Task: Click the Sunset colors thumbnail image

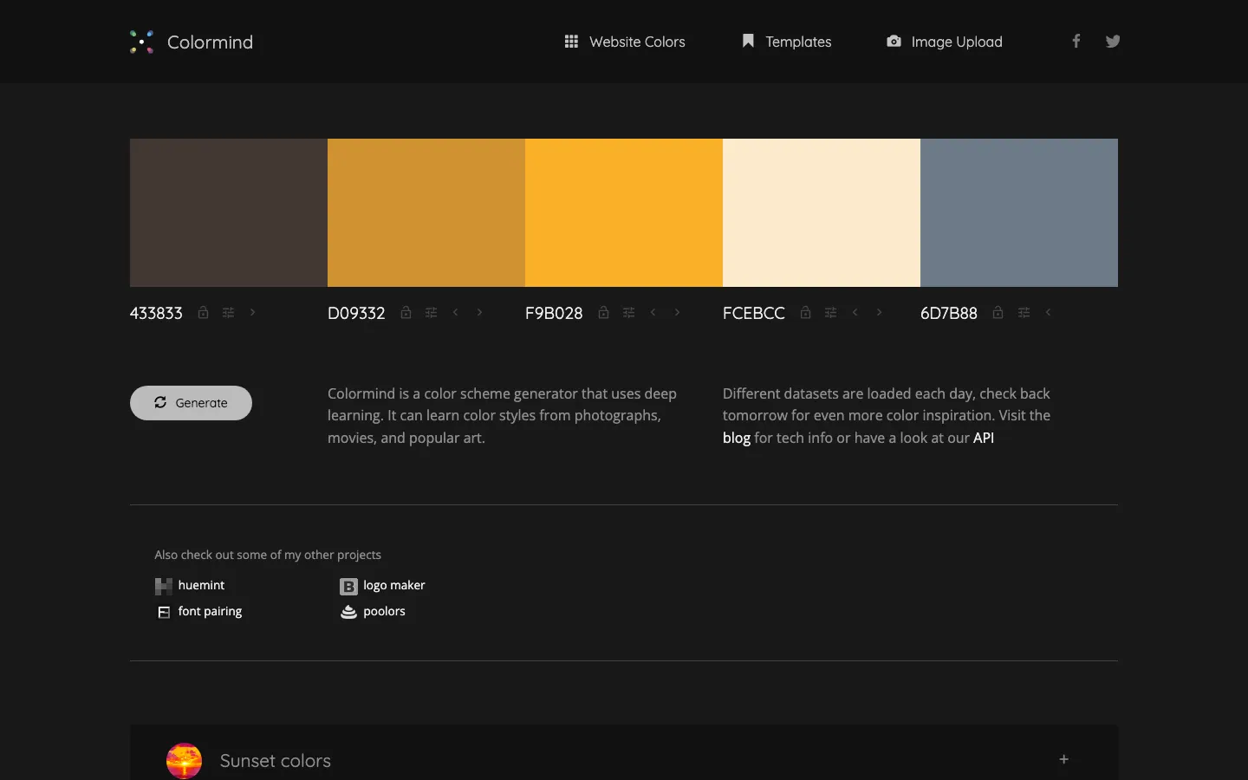Action: click(184, 760)
